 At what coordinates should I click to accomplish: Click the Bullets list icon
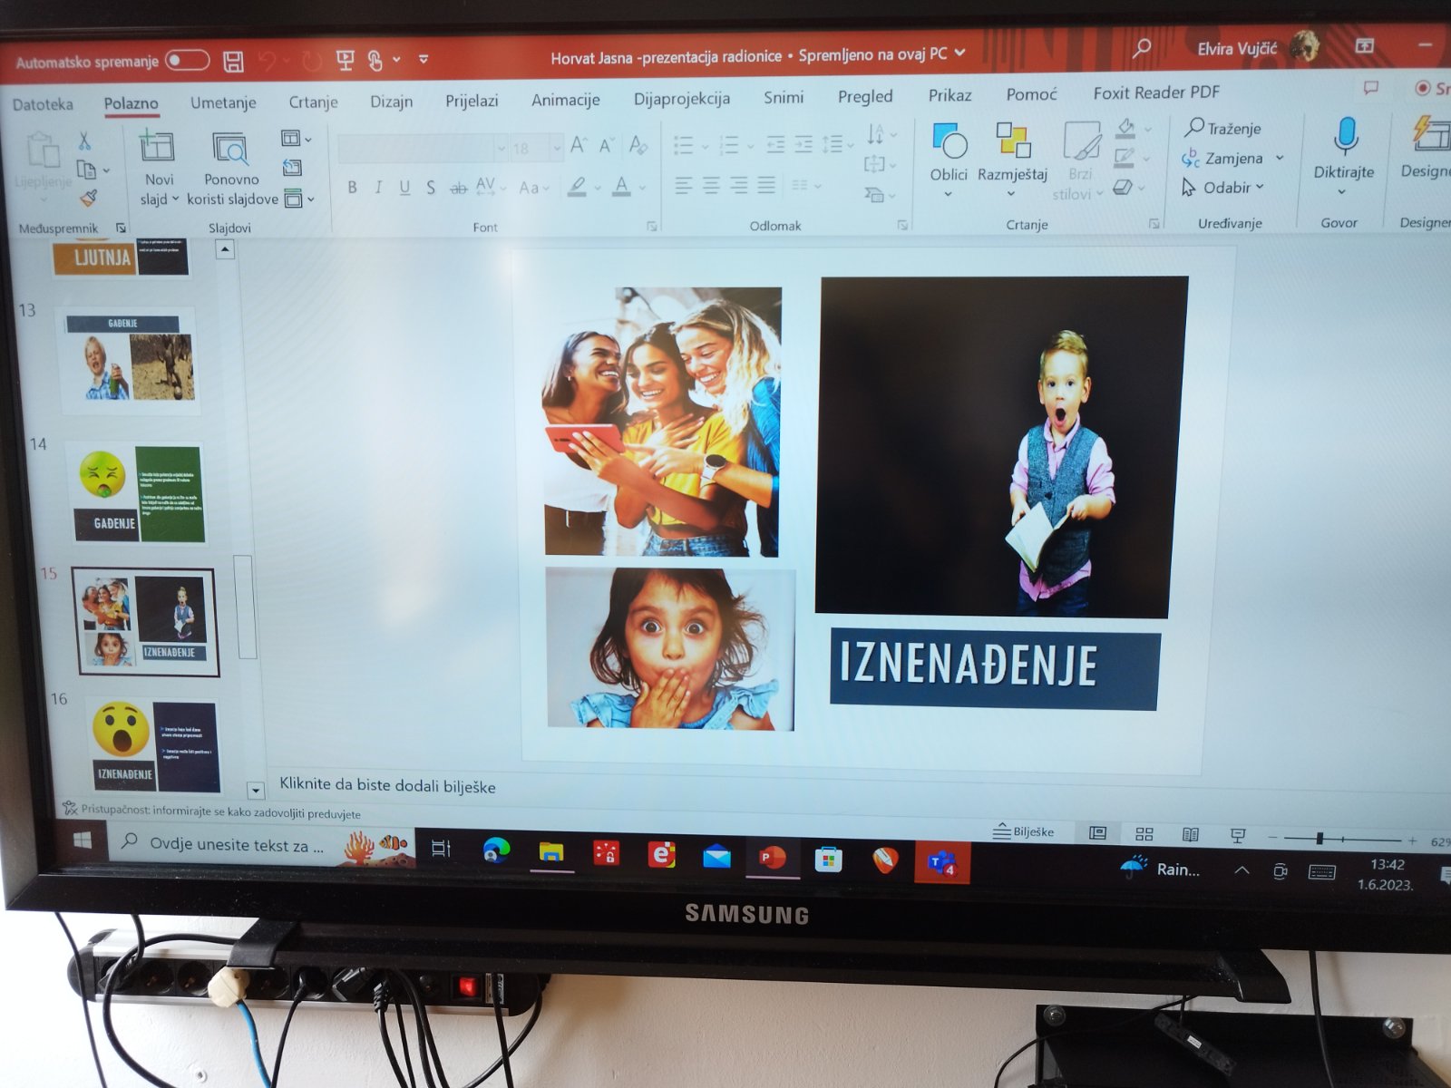click(x=684, y=145)
